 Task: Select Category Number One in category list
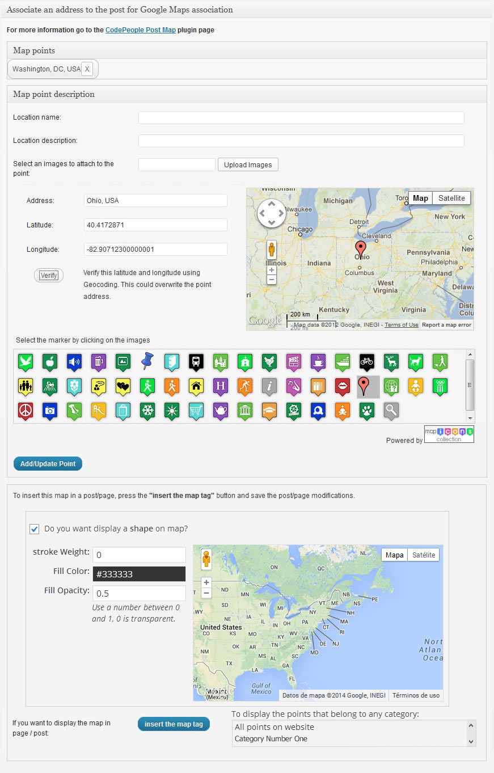coord(271,738)
